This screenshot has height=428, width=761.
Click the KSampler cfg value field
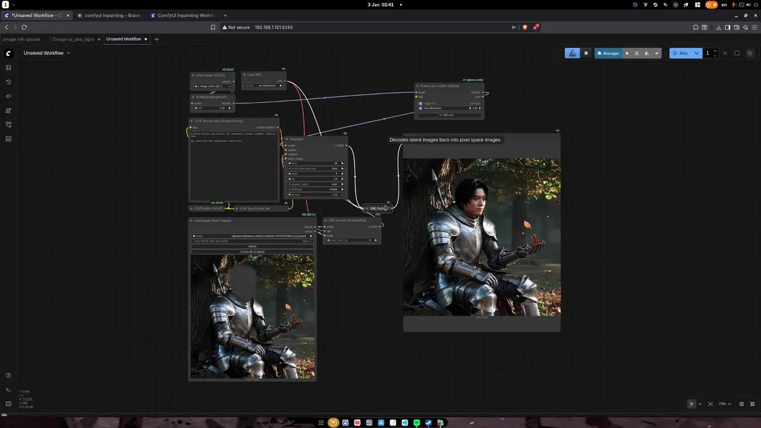point(315,179)
